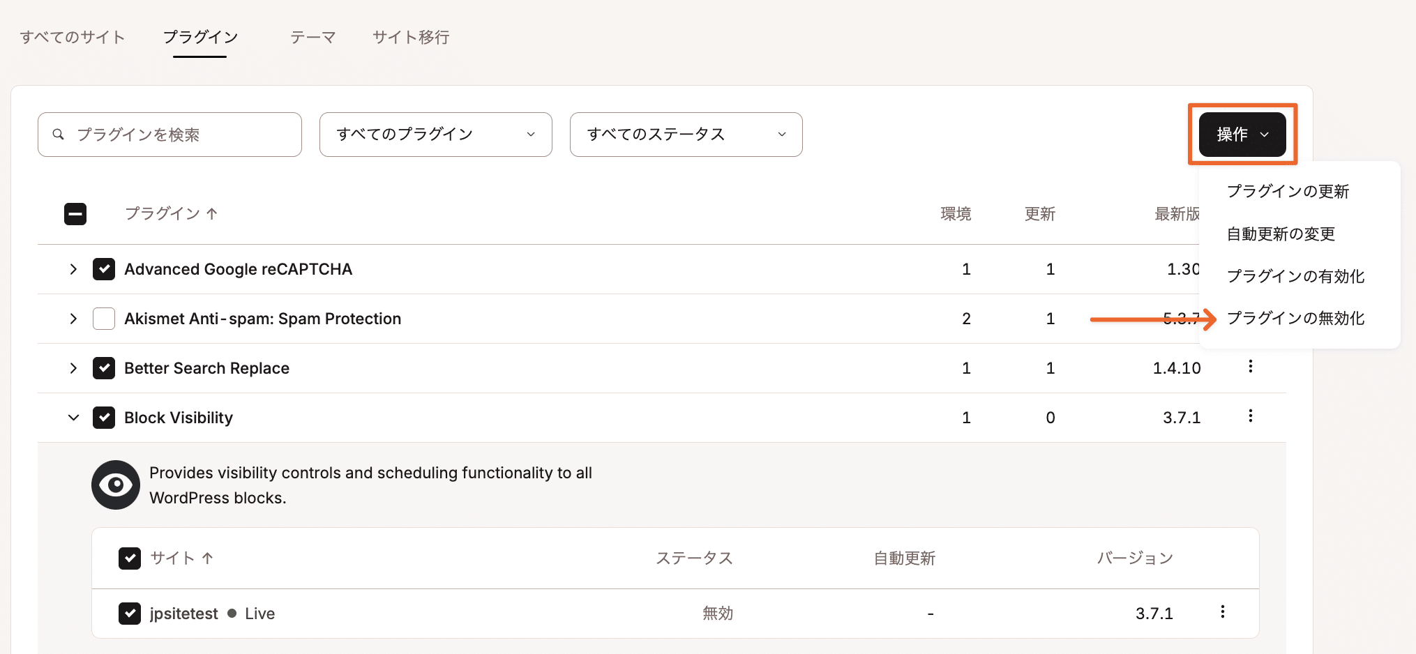The image size is (1416, 654).
Task: Select プラグインの更新 from the menu
Action: [x=1288, y=191]
